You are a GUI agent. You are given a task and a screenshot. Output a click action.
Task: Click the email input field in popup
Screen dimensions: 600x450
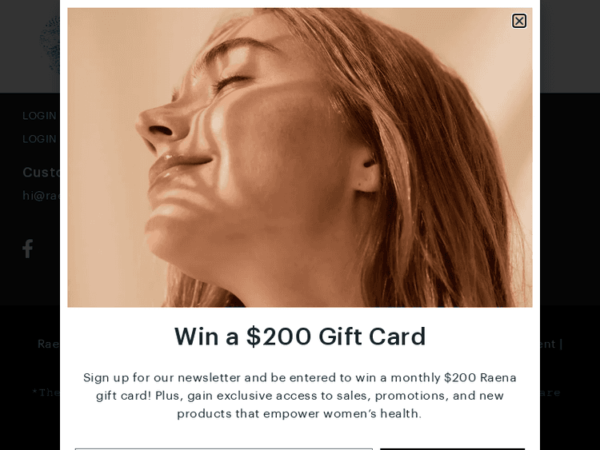[223, 449]
